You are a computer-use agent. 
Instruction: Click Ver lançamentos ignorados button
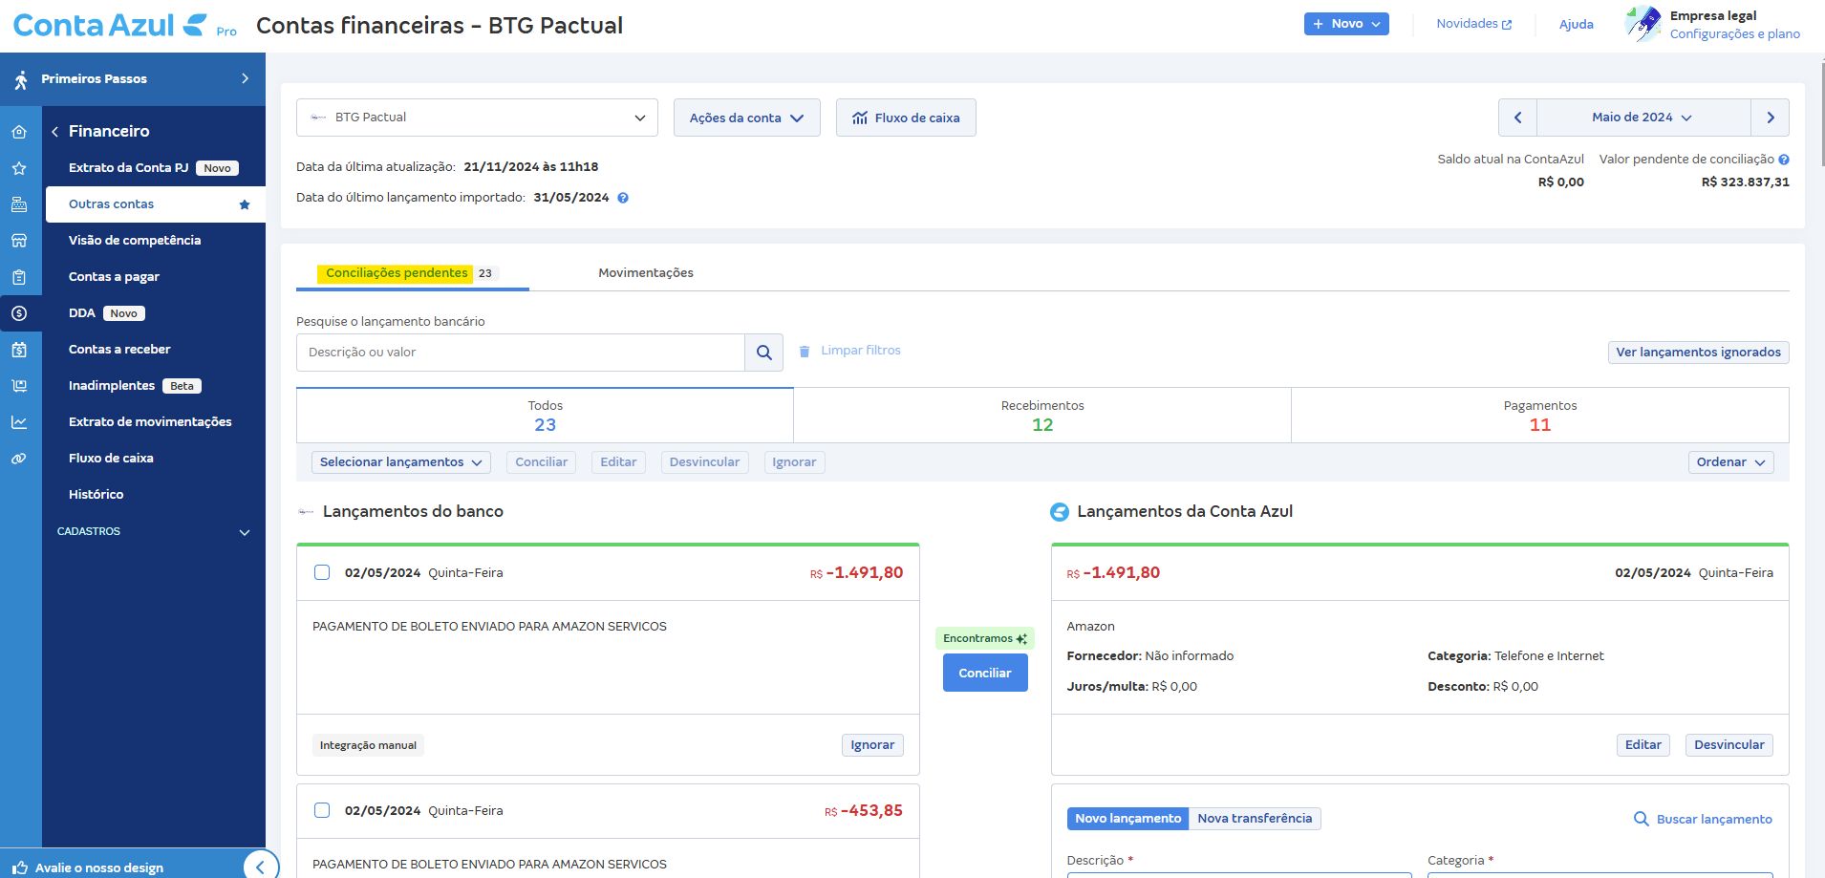tap(1698, 353)
